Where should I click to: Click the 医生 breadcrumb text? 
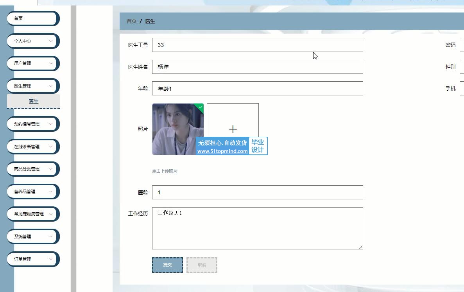(x=150, y=21)
